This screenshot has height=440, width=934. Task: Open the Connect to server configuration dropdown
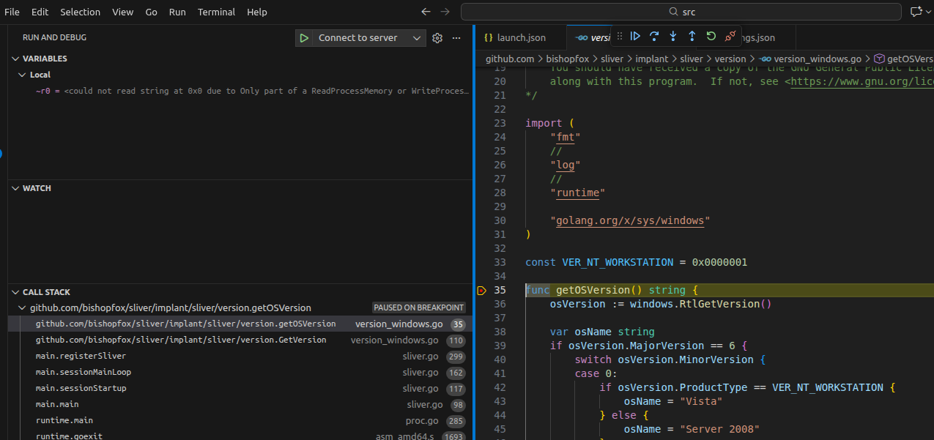(x=417, y=38)
